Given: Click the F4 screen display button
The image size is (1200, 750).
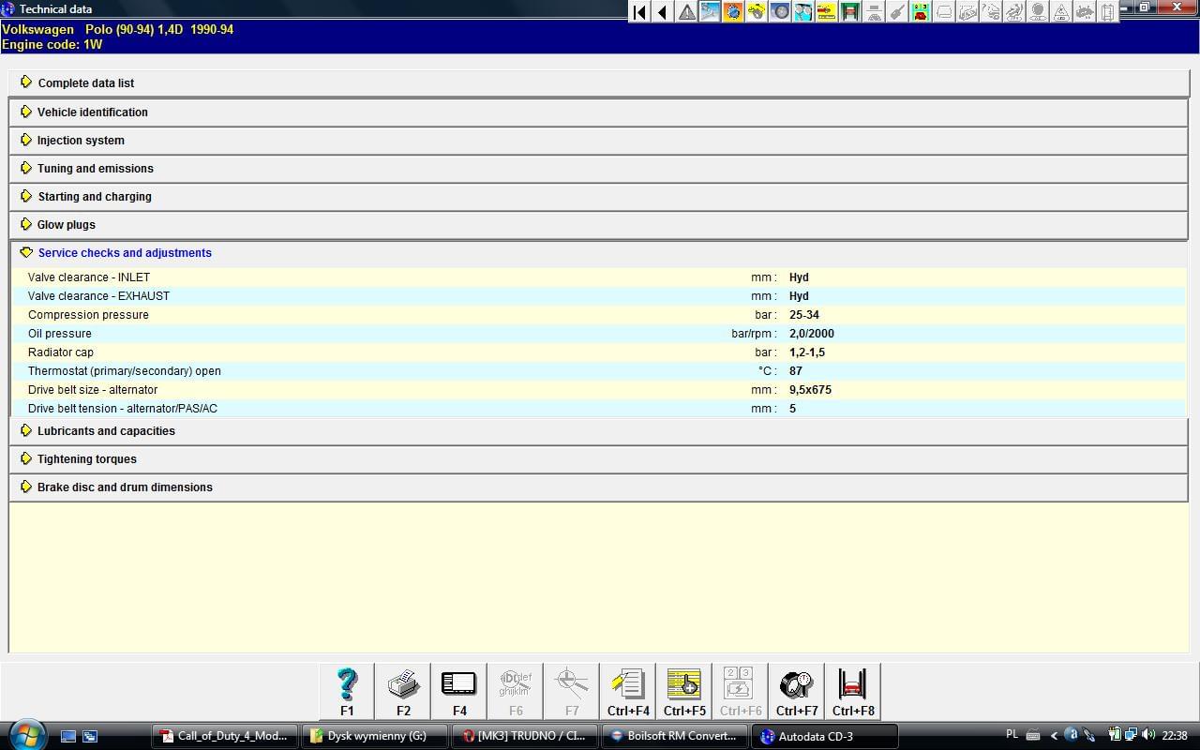Looking at the screenshot, I should coord(459,692).
